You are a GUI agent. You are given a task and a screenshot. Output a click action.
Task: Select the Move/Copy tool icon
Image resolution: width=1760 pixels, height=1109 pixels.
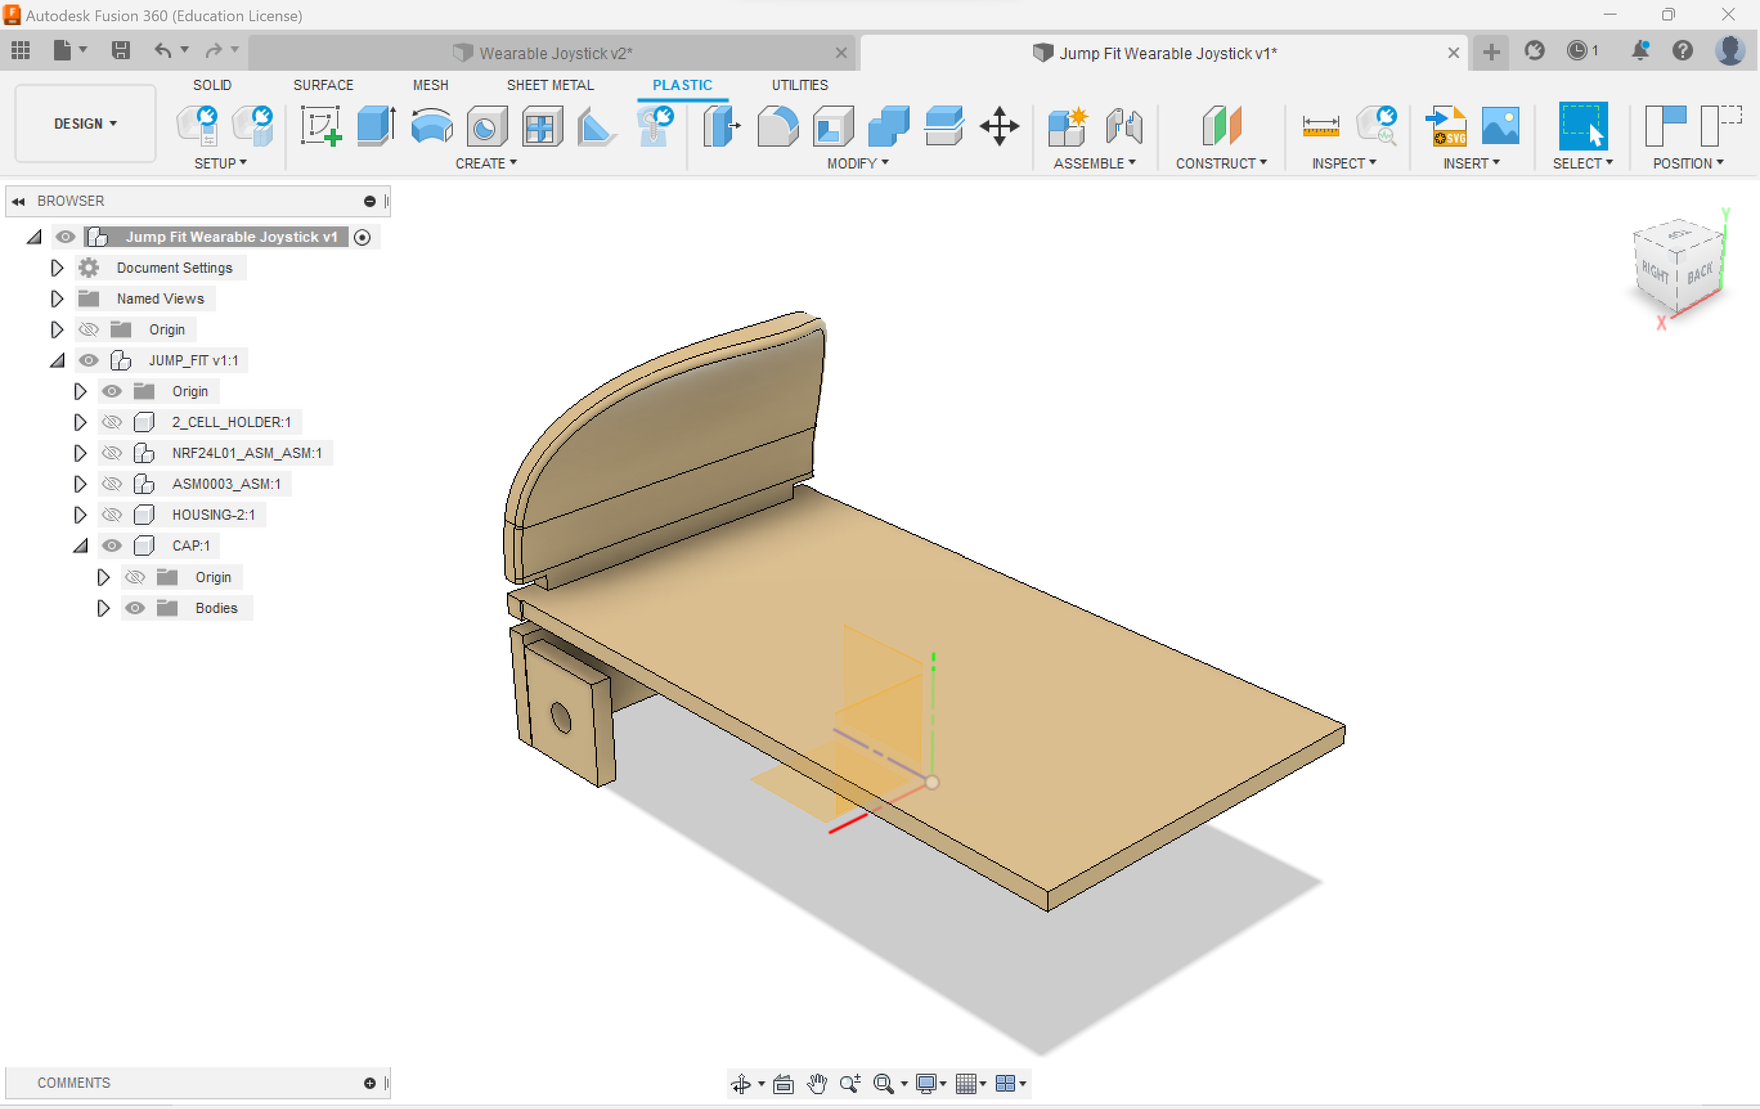tap(998, 125)
